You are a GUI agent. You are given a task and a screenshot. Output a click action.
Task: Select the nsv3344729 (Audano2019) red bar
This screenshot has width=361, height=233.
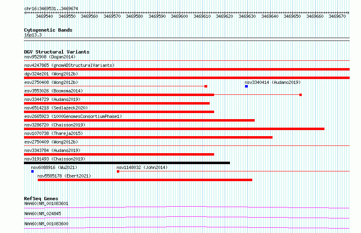[117, 103]
